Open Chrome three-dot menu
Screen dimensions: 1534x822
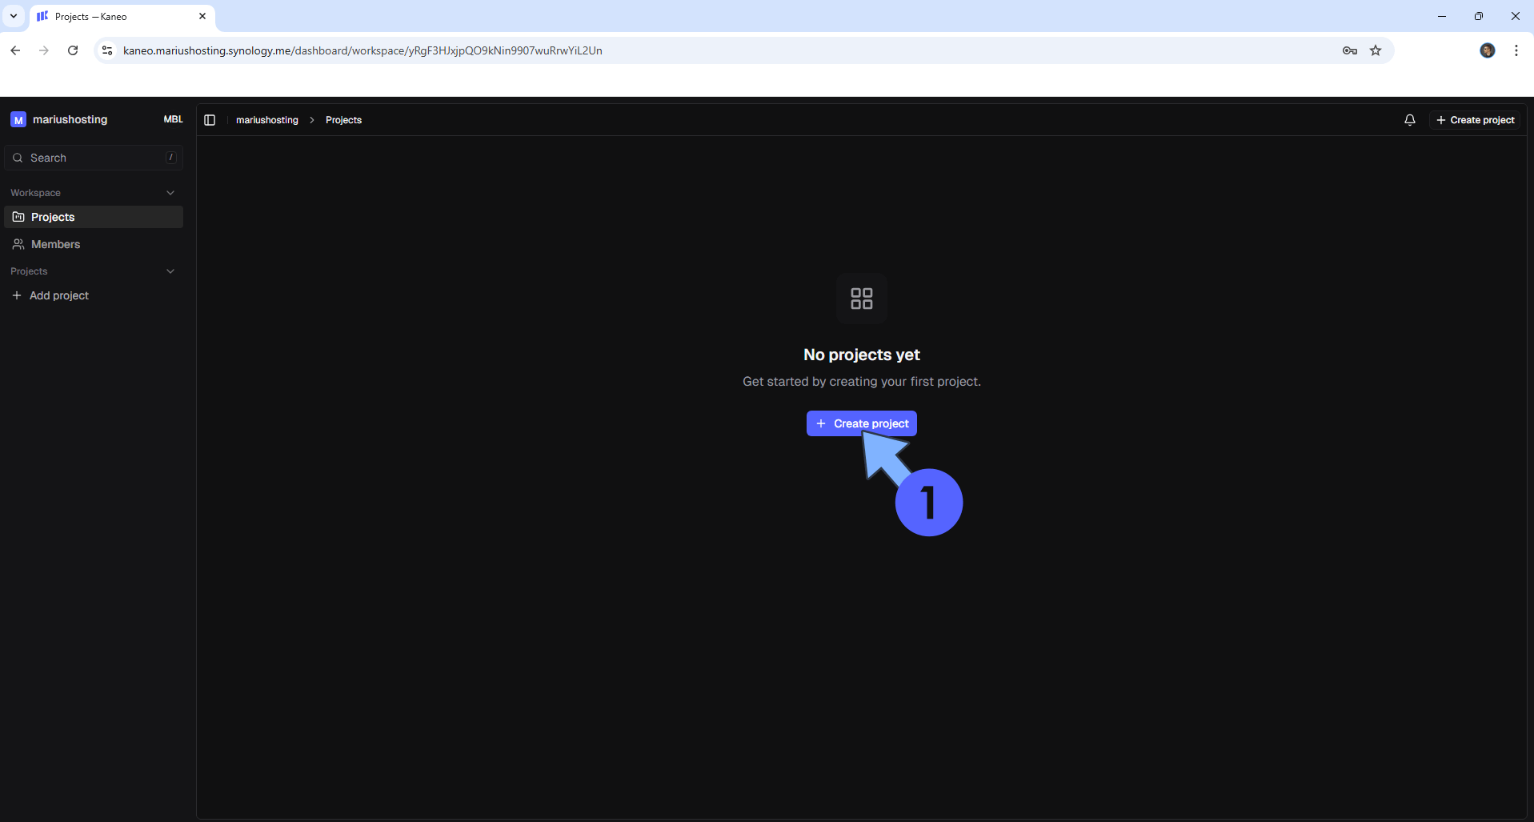tap(1516, 50)
